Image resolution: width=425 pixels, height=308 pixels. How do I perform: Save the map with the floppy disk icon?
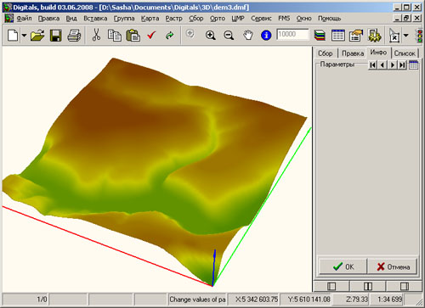56,36
